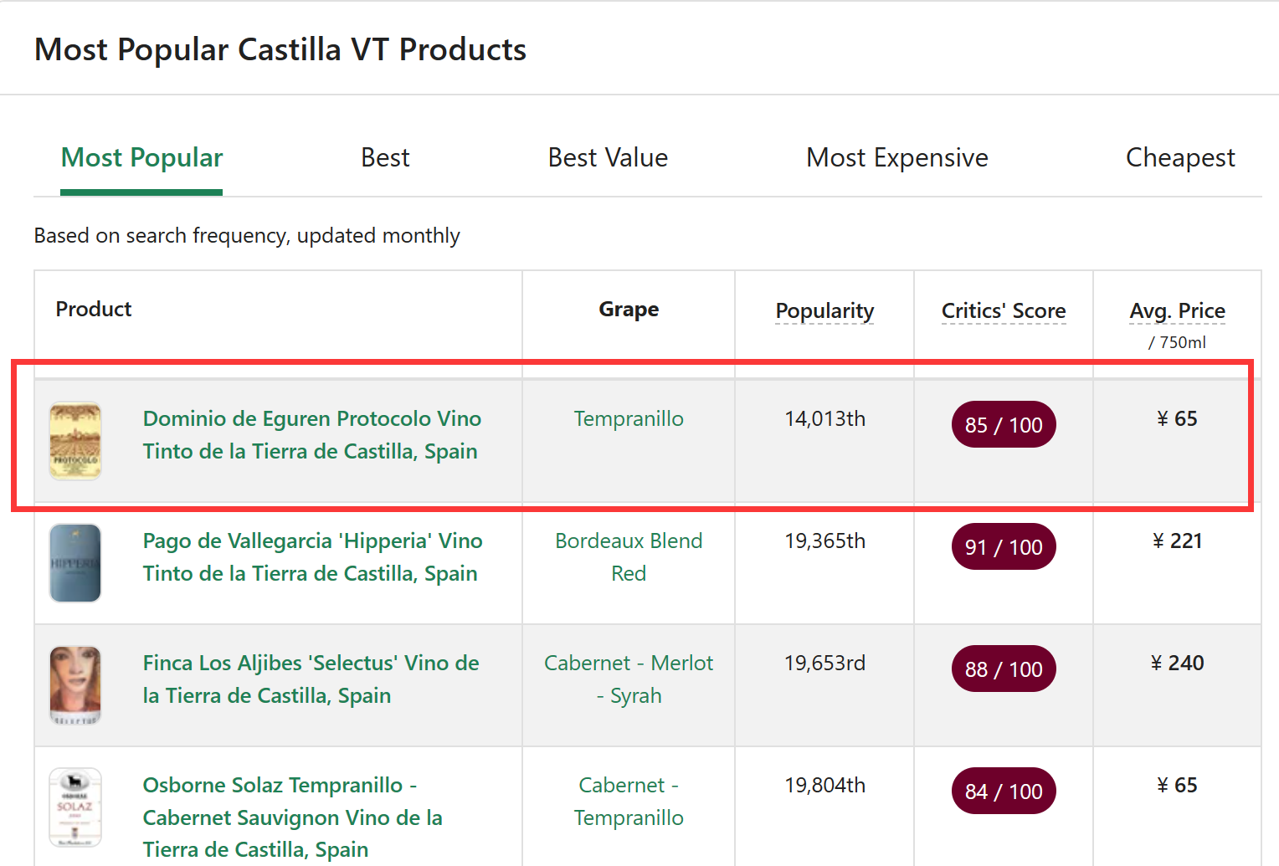Click the Tempranillo grape link

pos(629,419)
